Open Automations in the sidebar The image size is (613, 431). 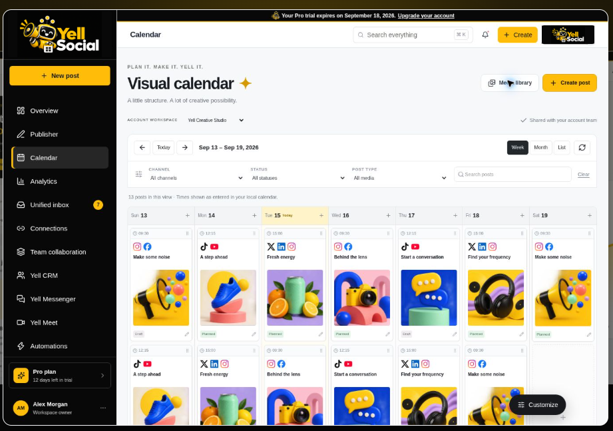pos(60,346)
